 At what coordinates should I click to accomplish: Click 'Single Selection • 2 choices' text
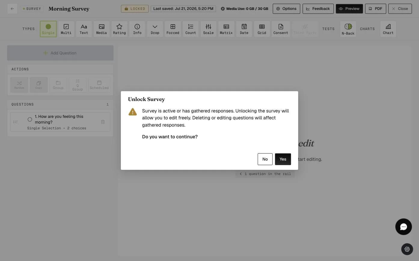pyautogui.click(x=57, y=128)
